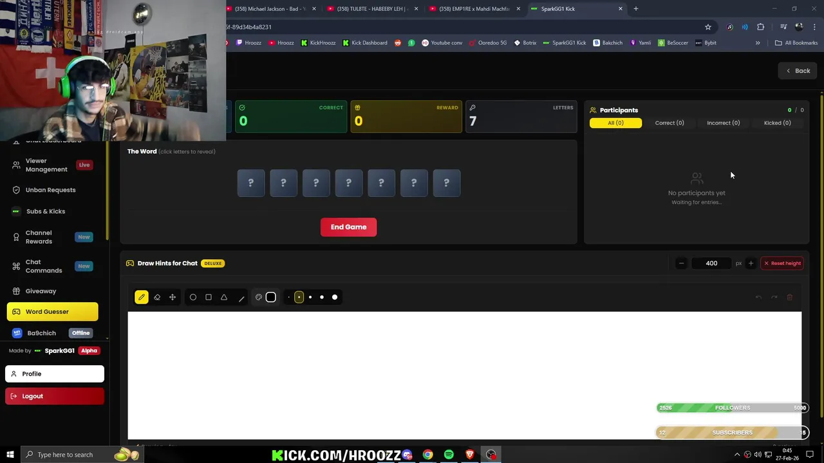The height and width of the screenshot is (463, 824).
Task: Open Spotify from the taskbar
Action: [x=449, y=455]
